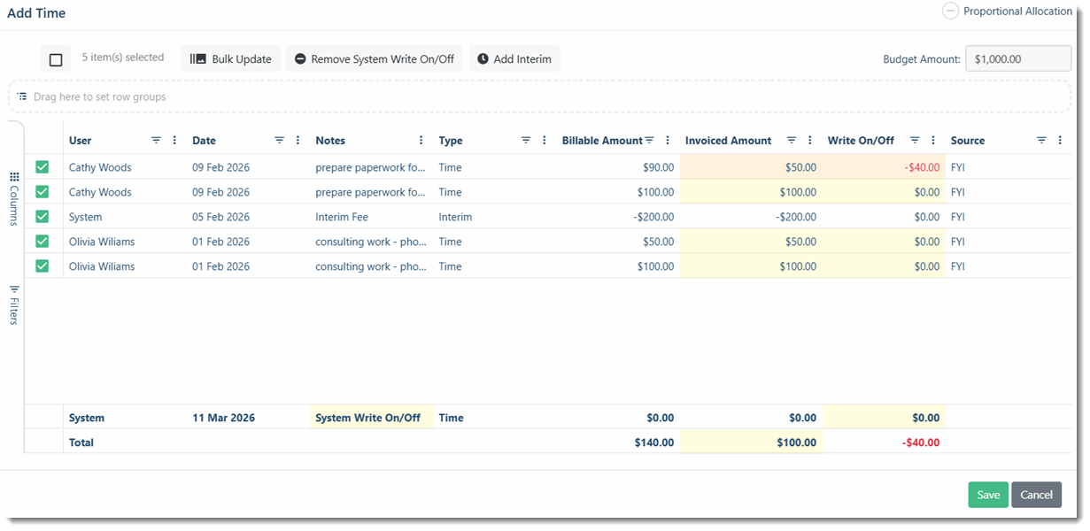Open filter icon in Date column header

(279, 141)
